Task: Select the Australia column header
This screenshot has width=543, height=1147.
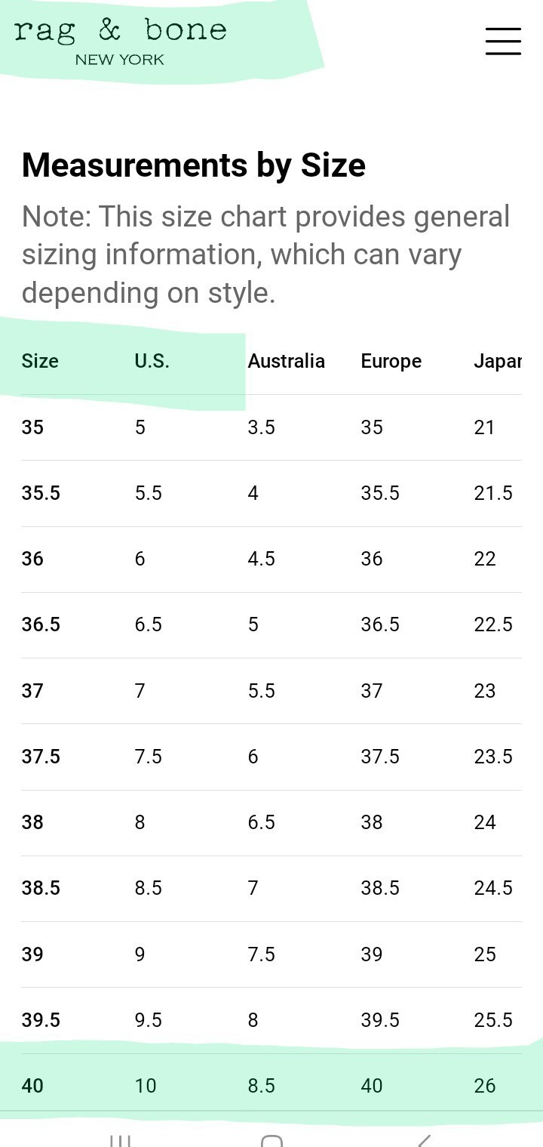Action: (286, 361)
